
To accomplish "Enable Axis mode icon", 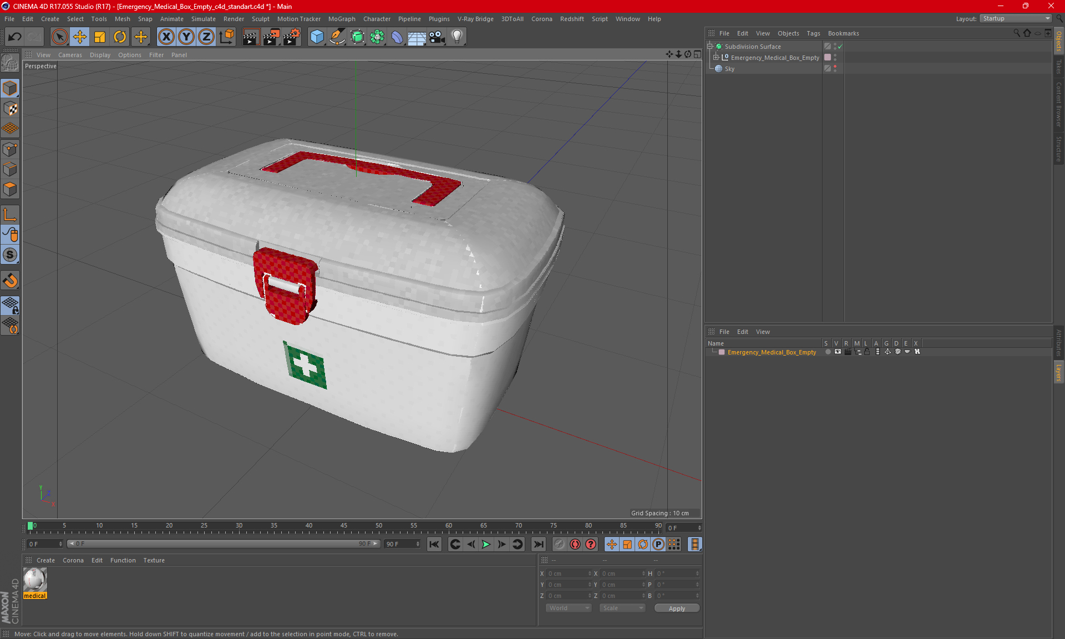I will click(x=10, y=215).
